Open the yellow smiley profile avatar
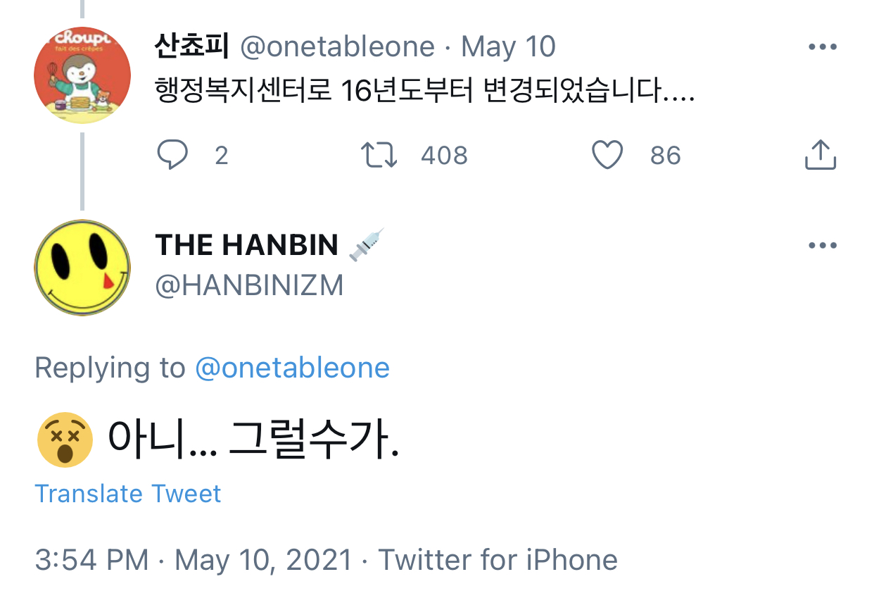The width and height of the screenshot is (874, 610). [x=82, y=267]
